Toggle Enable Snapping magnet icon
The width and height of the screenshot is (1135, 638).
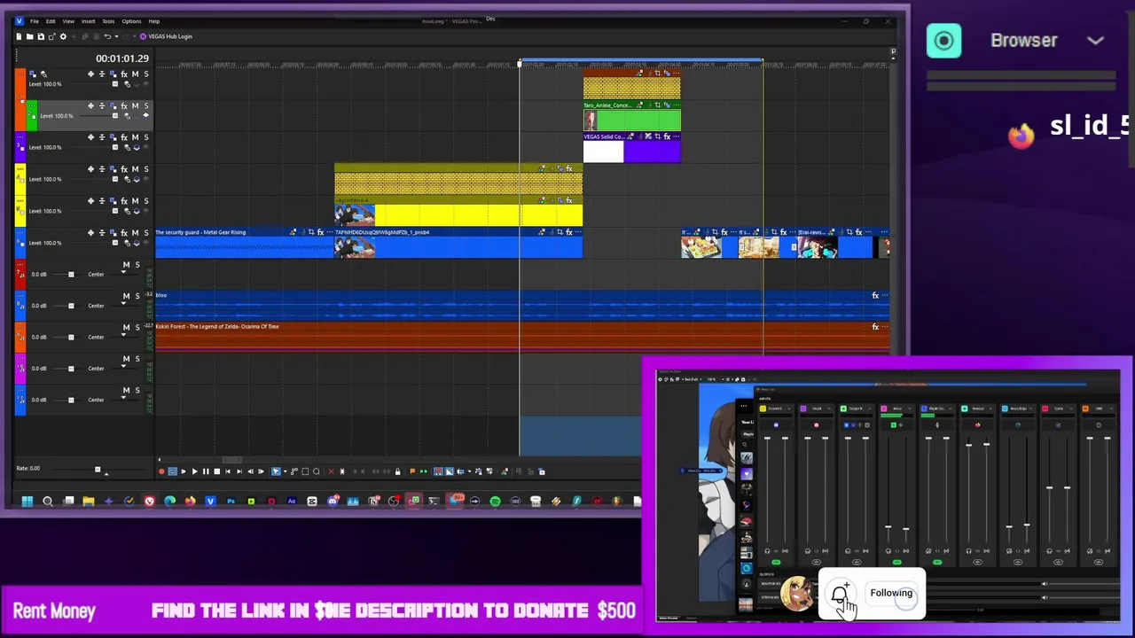[438, 471]
